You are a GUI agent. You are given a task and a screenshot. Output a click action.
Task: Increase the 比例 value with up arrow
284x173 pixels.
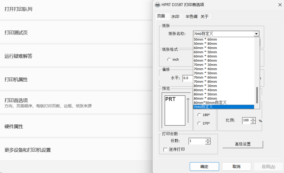tap(253, 119)
